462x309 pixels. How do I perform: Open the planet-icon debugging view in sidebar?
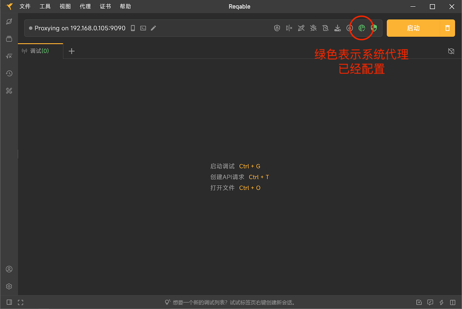[9, 22]
